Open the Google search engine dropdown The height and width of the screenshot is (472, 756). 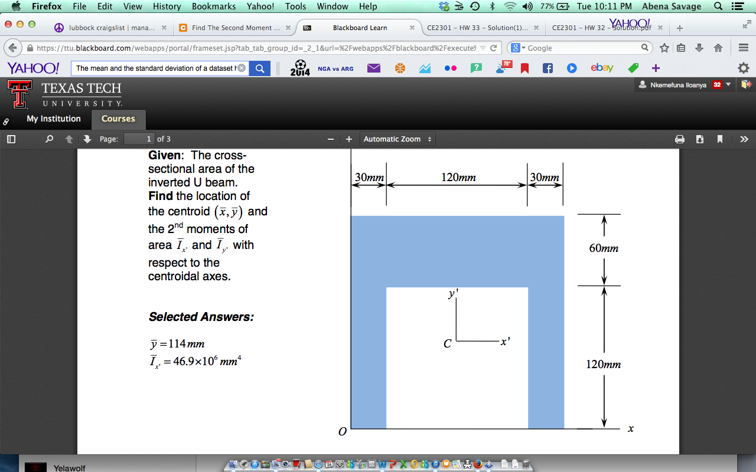(518, 48)
